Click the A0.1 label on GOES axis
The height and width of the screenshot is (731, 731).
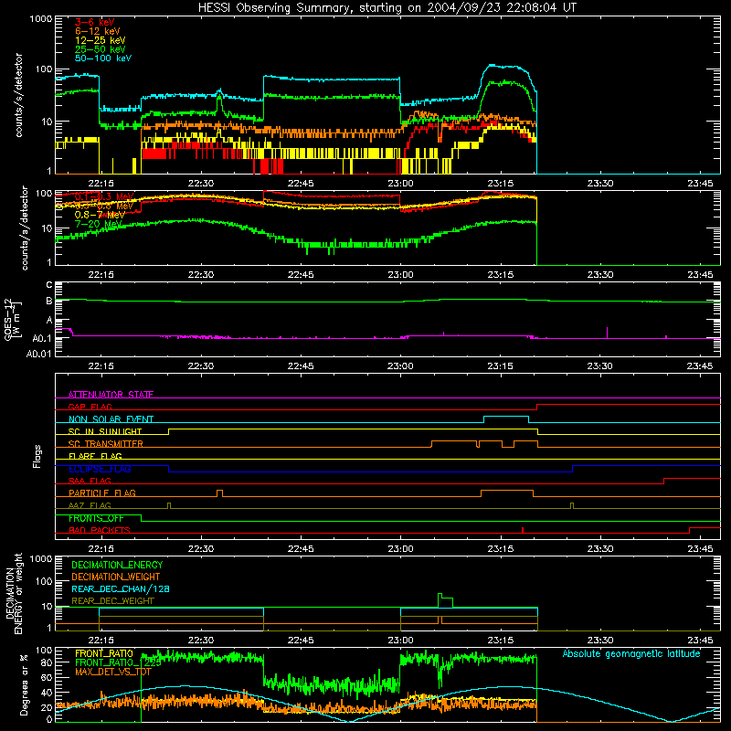[x=41, y=338]
